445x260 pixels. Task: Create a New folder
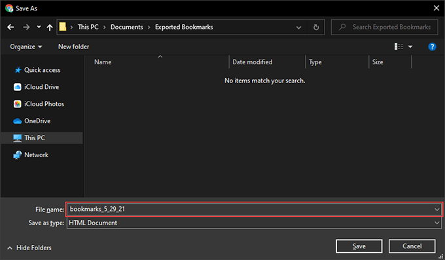pos(73,46)
